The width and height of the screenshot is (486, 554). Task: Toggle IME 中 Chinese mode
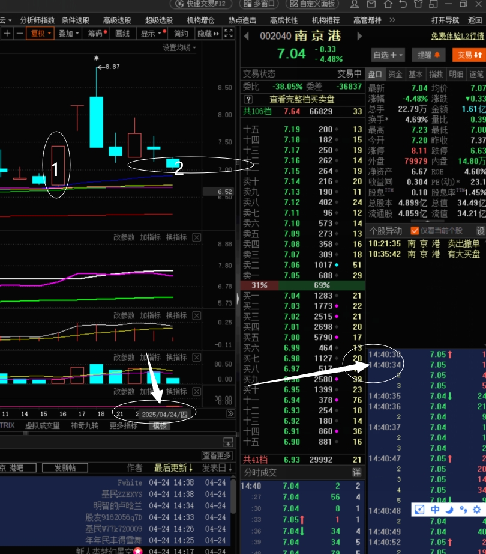tap(435, 510)
